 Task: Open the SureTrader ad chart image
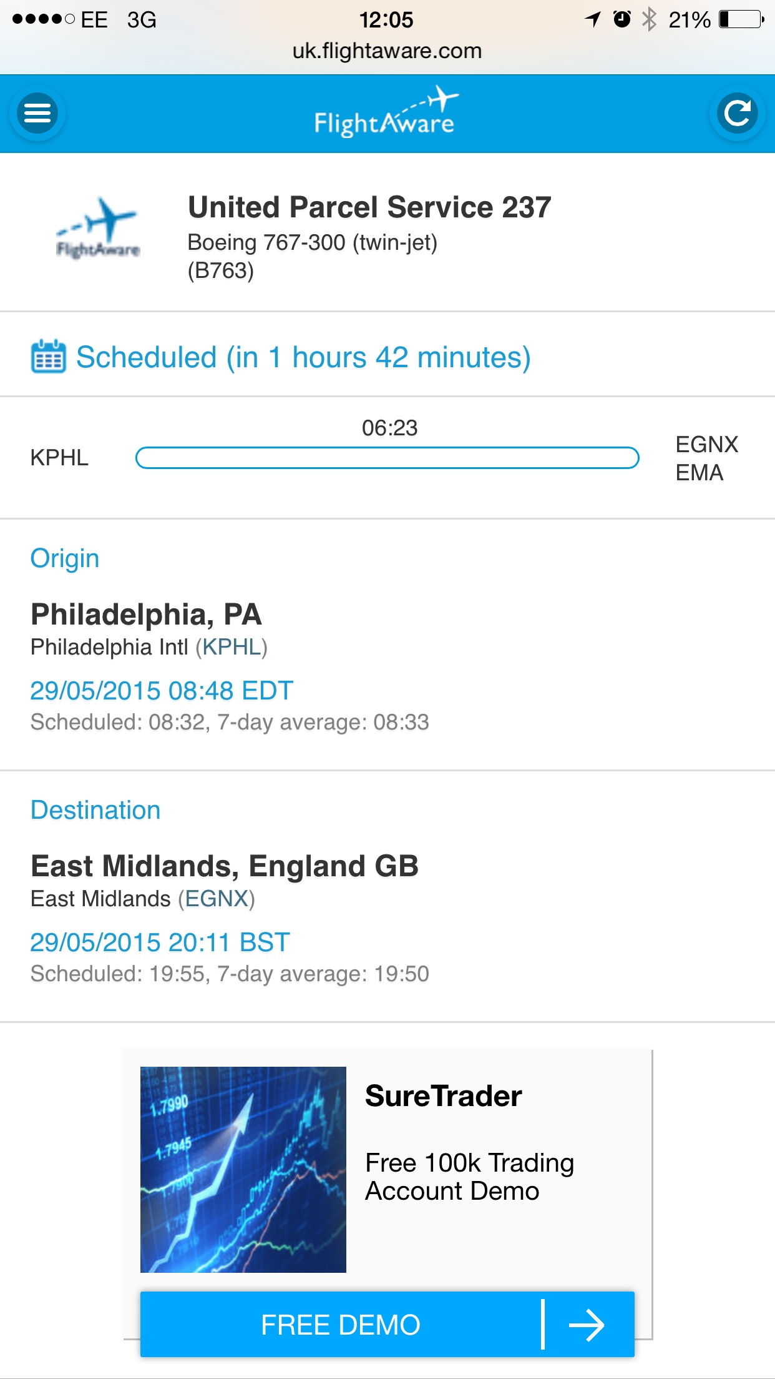pyautogui.click(x=243, y=1170)
